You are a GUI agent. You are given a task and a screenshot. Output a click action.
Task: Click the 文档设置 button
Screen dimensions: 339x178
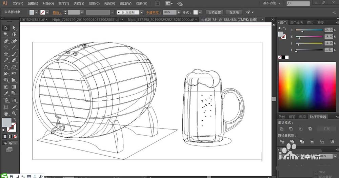tap(215, 12)
